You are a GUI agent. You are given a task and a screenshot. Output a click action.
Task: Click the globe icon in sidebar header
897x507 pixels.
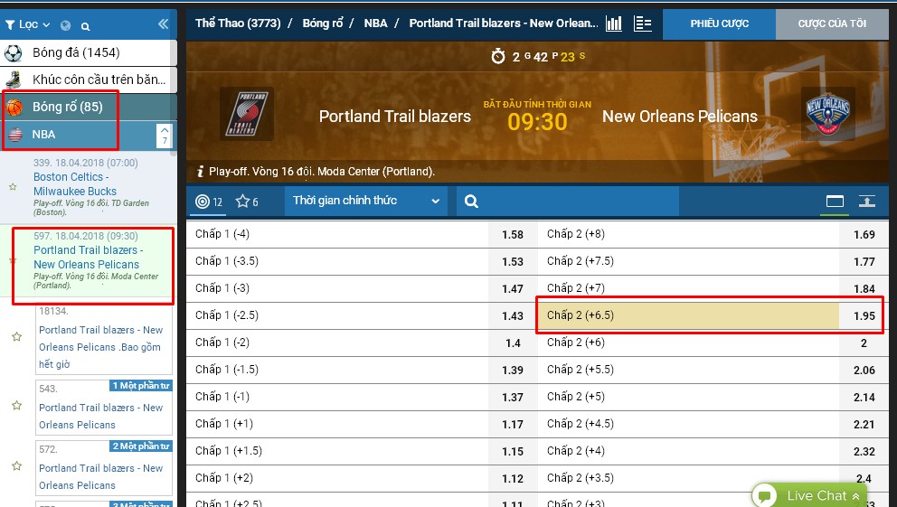pos(66,25)
